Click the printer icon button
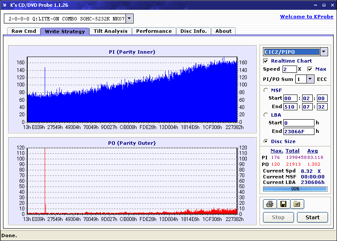This screenshot has height=241, width=337. click(x=269, y=204)
